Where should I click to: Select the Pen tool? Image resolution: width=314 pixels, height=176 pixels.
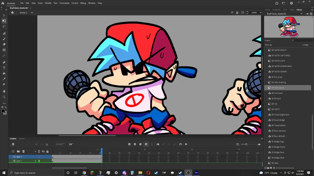click(4, 62)
